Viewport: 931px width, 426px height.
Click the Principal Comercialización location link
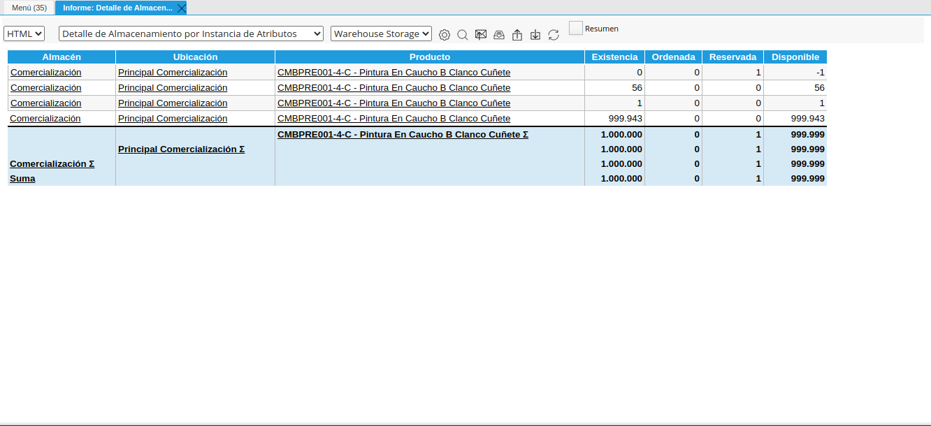point(173,72)
